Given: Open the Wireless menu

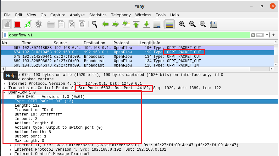Looking at the screenshot, I should point(143,15).
